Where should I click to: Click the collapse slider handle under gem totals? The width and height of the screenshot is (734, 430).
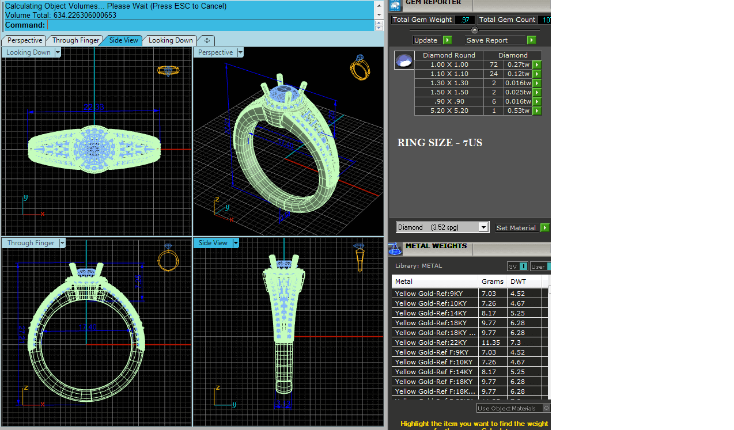pyautogui.click(x=475, y=30)
